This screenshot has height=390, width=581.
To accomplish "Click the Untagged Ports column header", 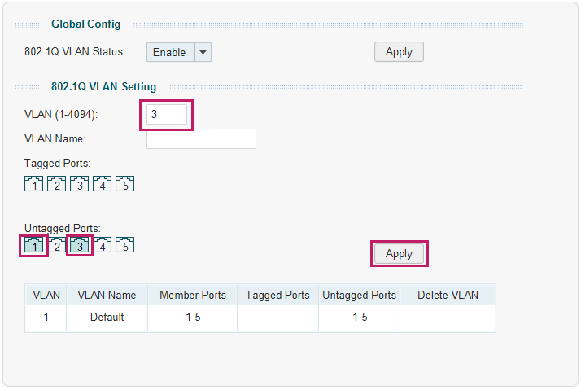I will point(359,295).
